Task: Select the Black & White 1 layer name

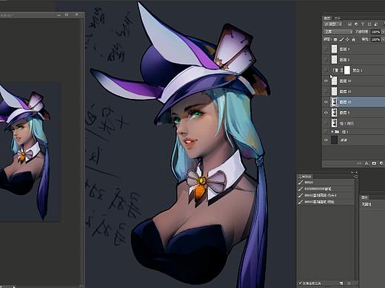Action: pos(358,70)
